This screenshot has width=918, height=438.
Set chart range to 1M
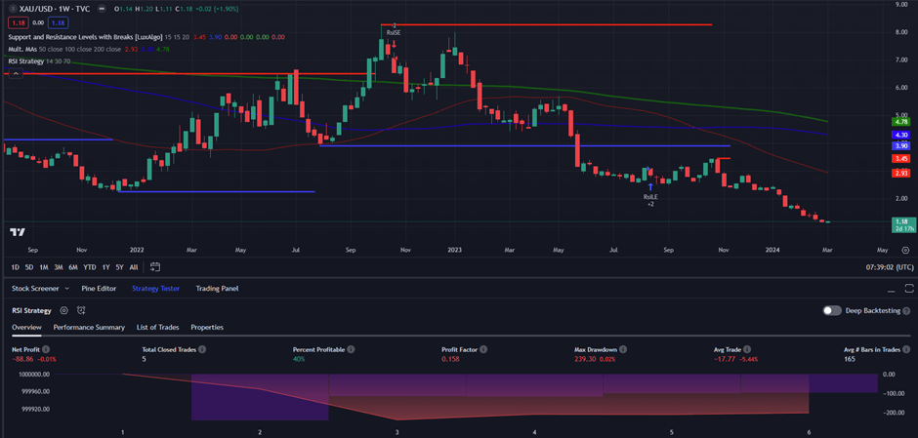[44, 267]
